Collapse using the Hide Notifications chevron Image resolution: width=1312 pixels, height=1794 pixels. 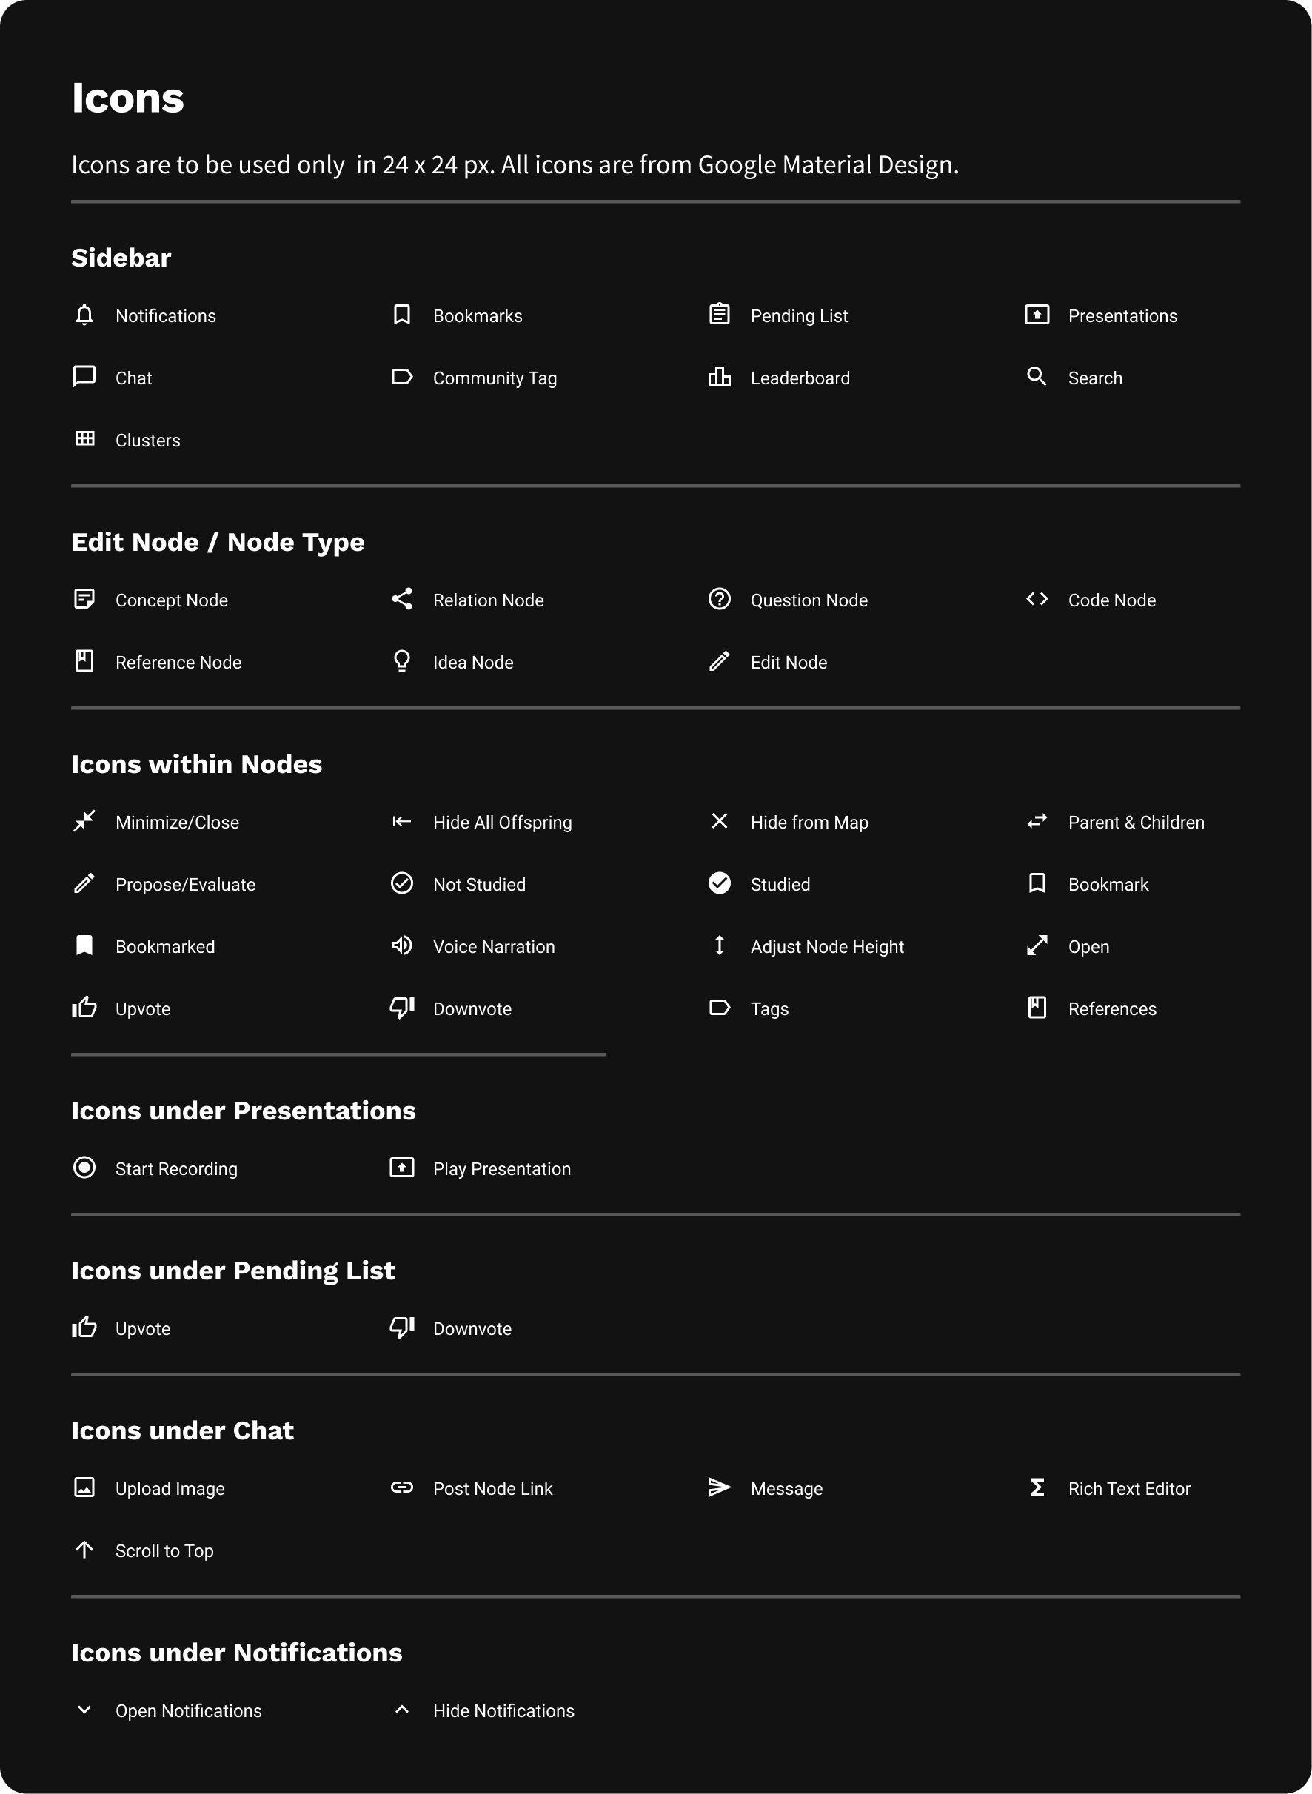click(x=402, y=1709)
